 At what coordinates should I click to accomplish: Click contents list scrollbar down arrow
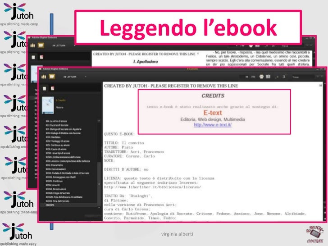pyautogui.click(x=99, y=207)
